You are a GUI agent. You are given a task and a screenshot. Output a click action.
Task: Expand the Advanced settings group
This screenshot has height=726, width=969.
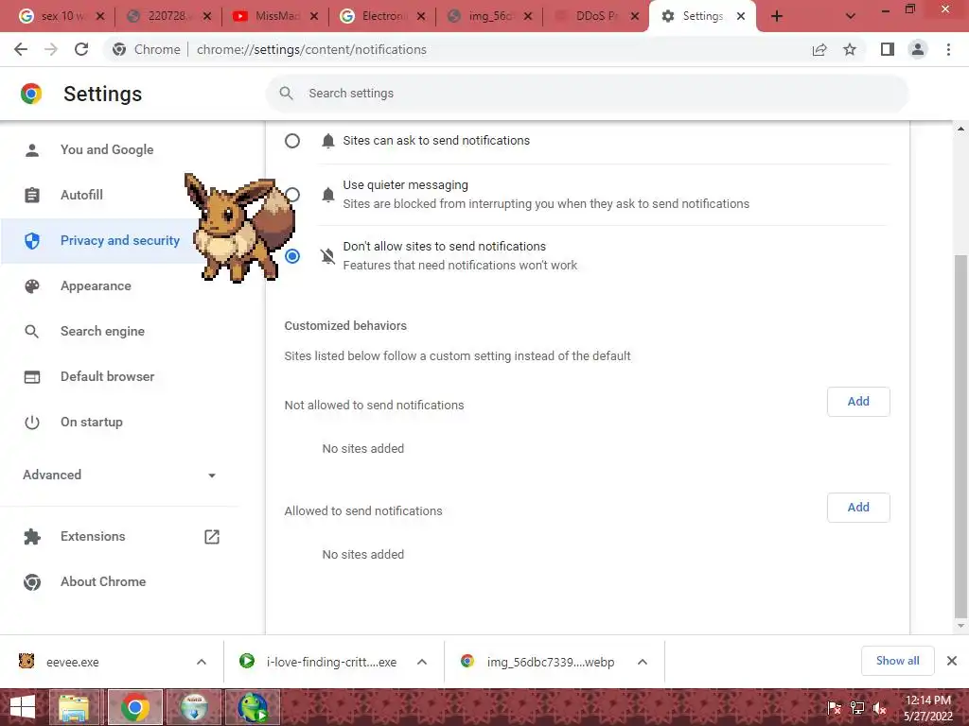tap(119, 475)
